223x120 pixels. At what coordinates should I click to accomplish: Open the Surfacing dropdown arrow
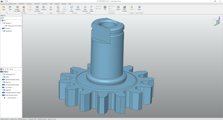pyautogui.click(x=78, y=11)
